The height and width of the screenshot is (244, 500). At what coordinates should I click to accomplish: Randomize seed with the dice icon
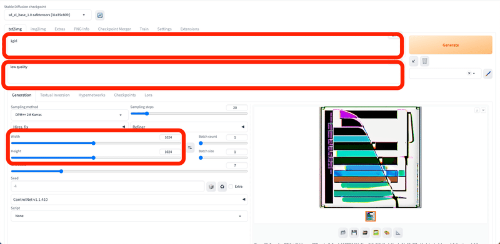(211, 187)
